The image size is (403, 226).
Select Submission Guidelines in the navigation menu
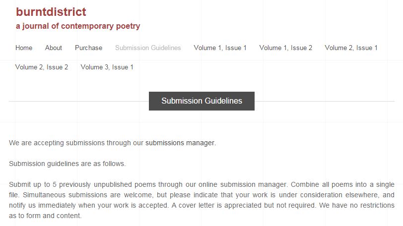(148, 48)
